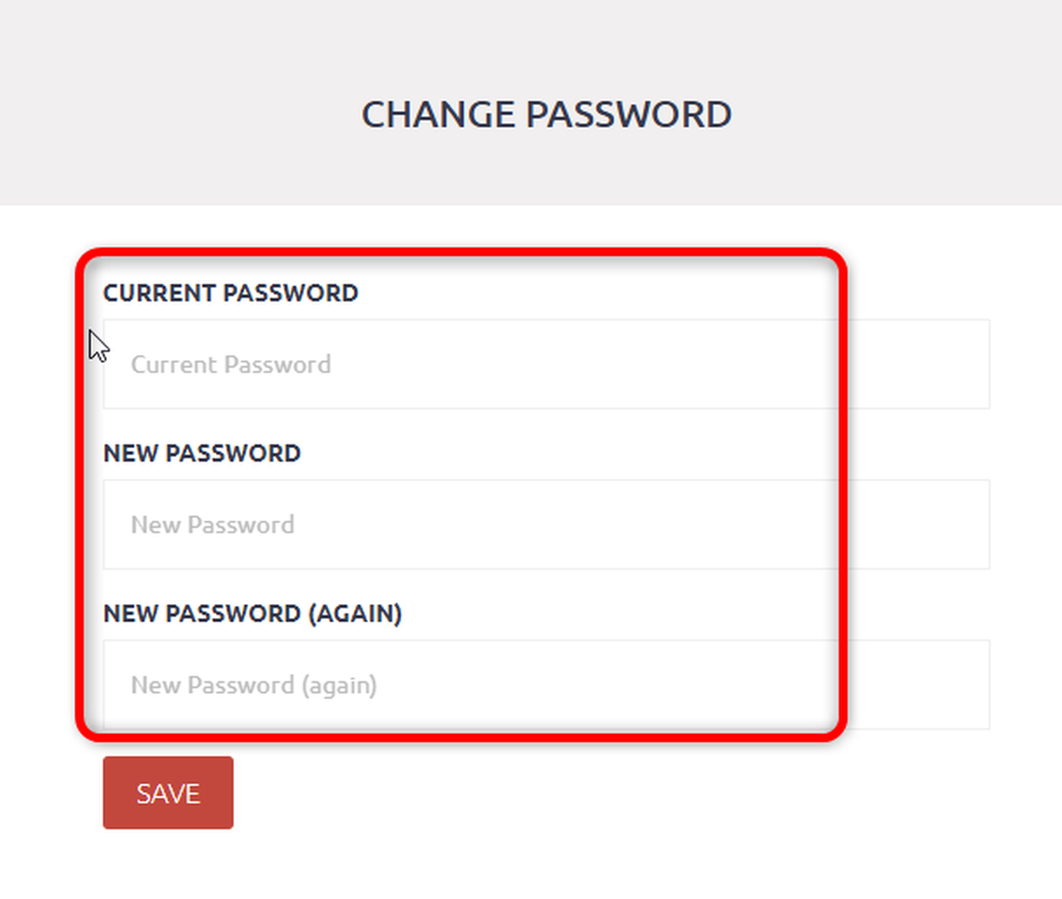Click the bold NEW PASSWORD label above second field
The height and width of the screenshot is (899, 1062).
[202, 453]
